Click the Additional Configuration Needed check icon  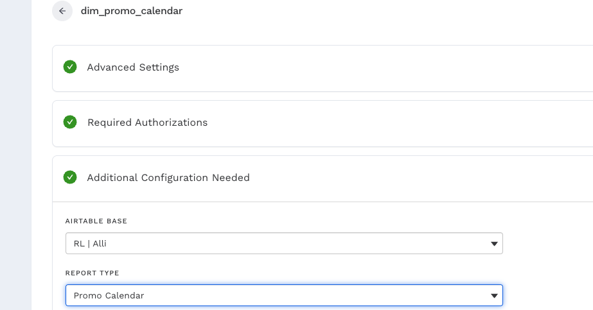pos(70,177)
